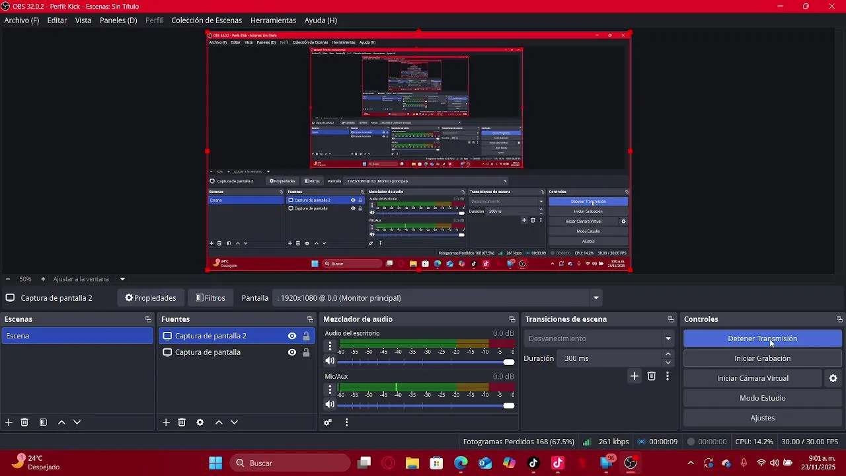The image size is (846, 476).
Task: Click Iniciar Grabación button
Action: pyautogui.click(x=762, y=358)
